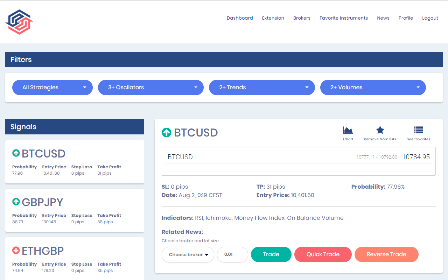Click the BTCUSD price quote 10784.95

[x=416, y=157]
